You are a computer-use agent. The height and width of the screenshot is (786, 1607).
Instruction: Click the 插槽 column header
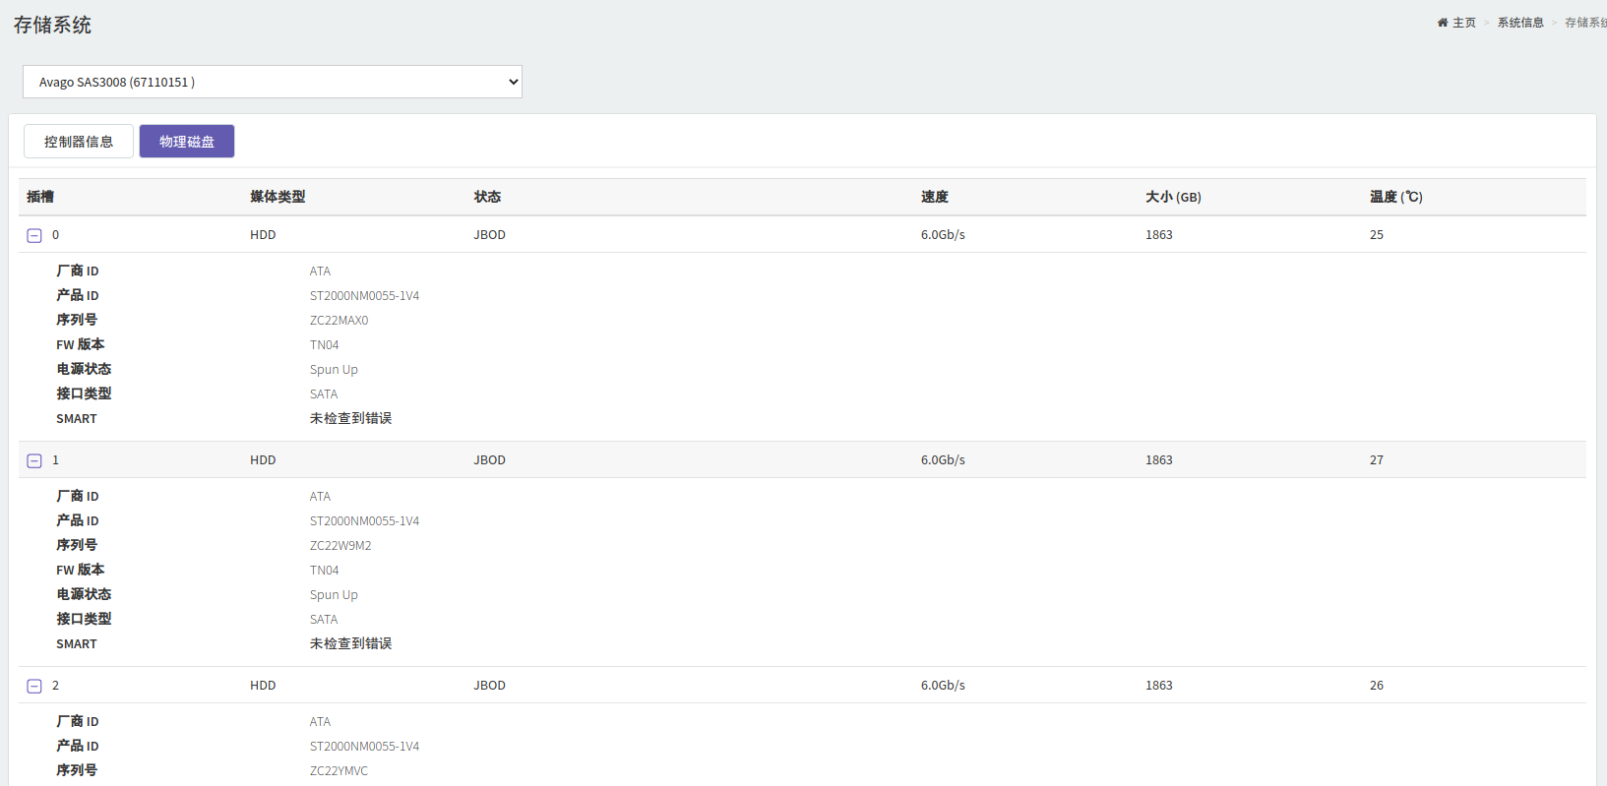point(40,197)
